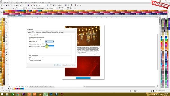The height and width of the screenshot is (96, 170).
Task: Toggle Embed color profile checkbox
Action: click(x=29, y=47)
